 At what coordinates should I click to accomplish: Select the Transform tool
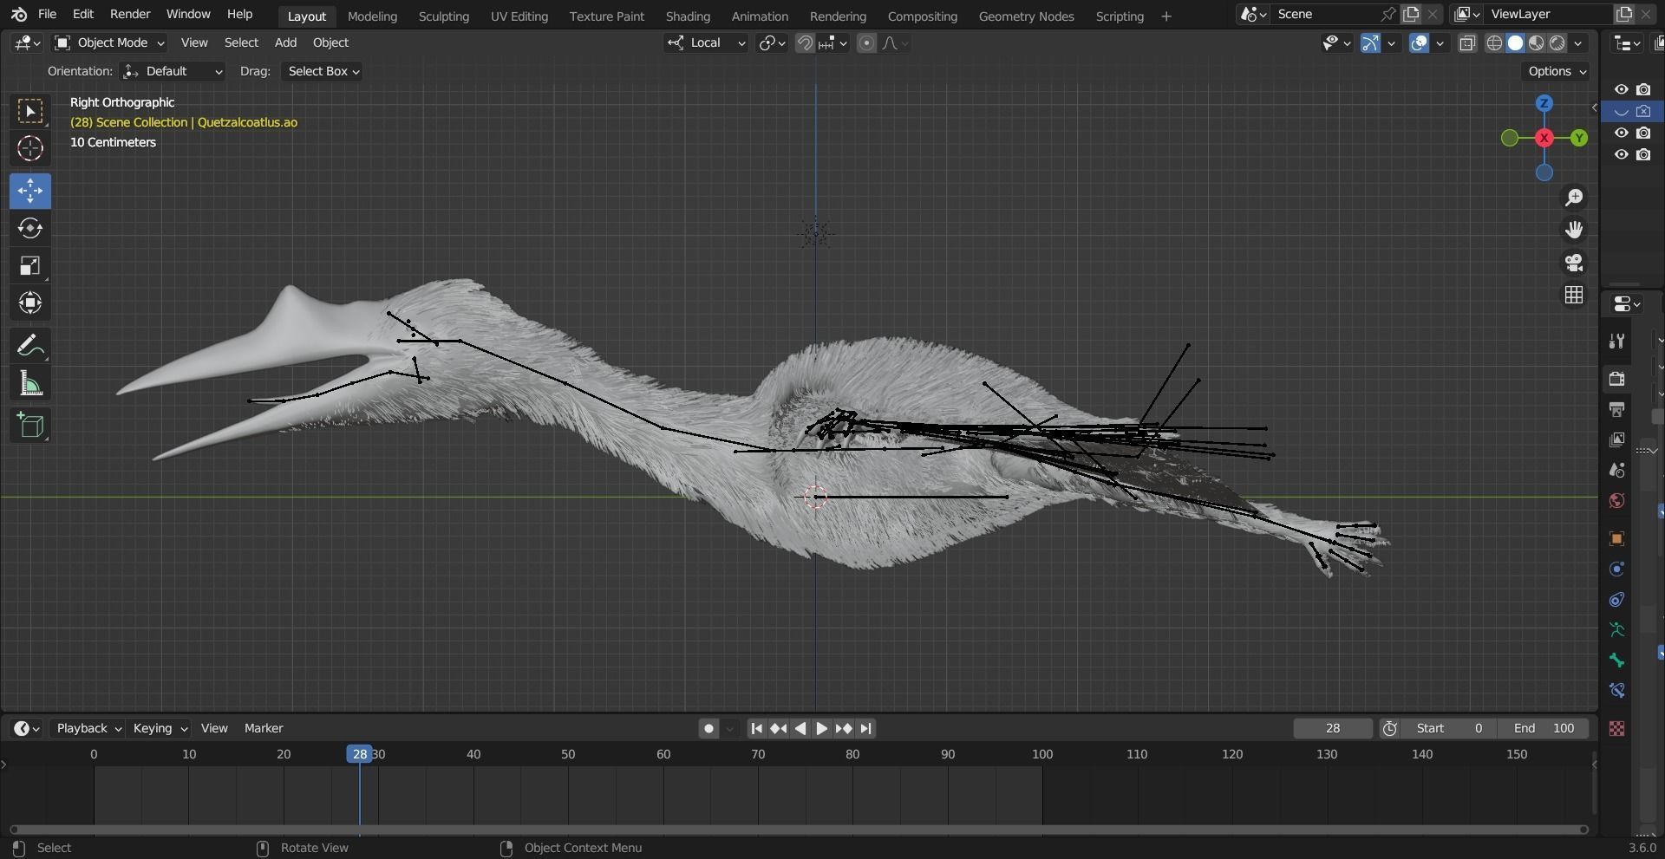pos(30,303)
